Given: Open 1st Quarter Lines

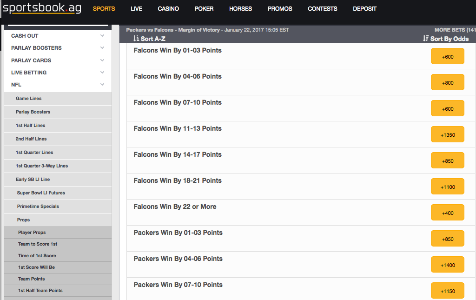Looking at the screenshot, I should tap(58, 153).
